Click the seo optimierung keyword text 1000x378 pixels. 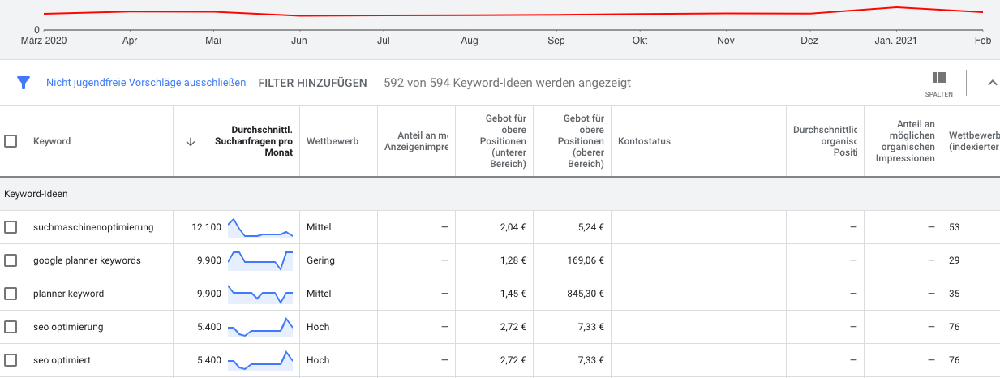68,327
